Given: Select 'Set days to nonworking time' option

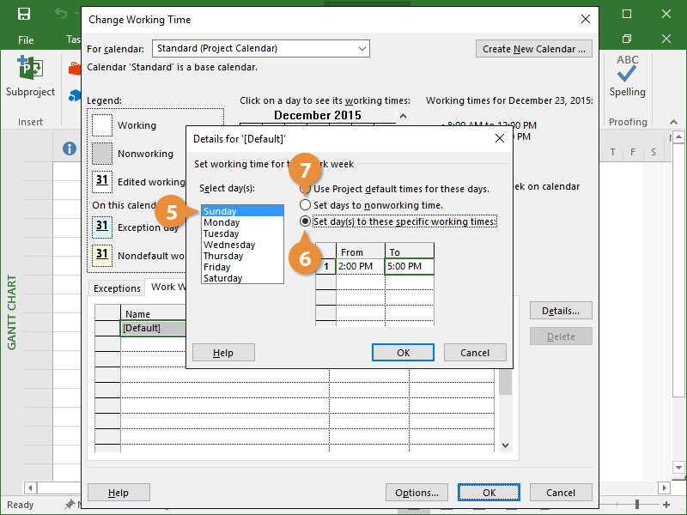Looking at the screenshot, I should 305,205.
